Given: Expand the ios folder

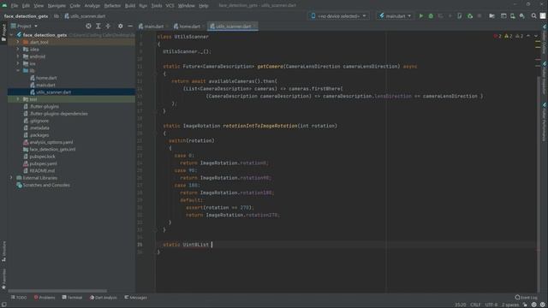Looking at the screenshot, I should [18, 63].
